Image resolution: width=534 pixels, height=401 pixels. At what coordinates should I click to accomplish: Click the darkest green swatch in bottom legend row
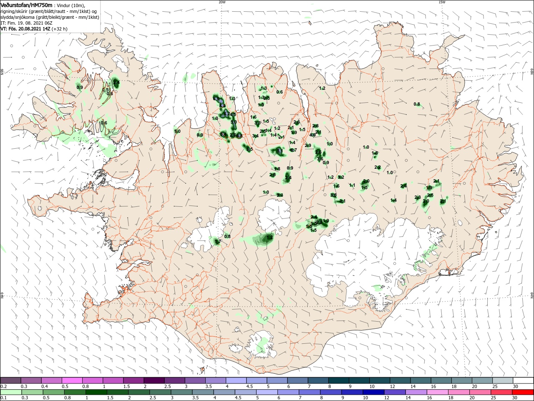coord(96,391)
